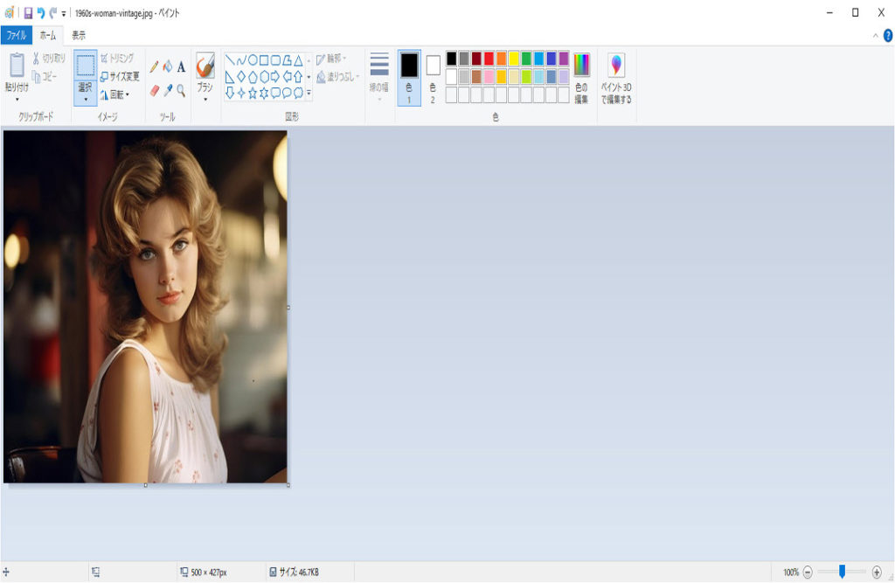This screenshot has height=583, width=895.
Task: Select the Text tool
Action: point(181,66)
